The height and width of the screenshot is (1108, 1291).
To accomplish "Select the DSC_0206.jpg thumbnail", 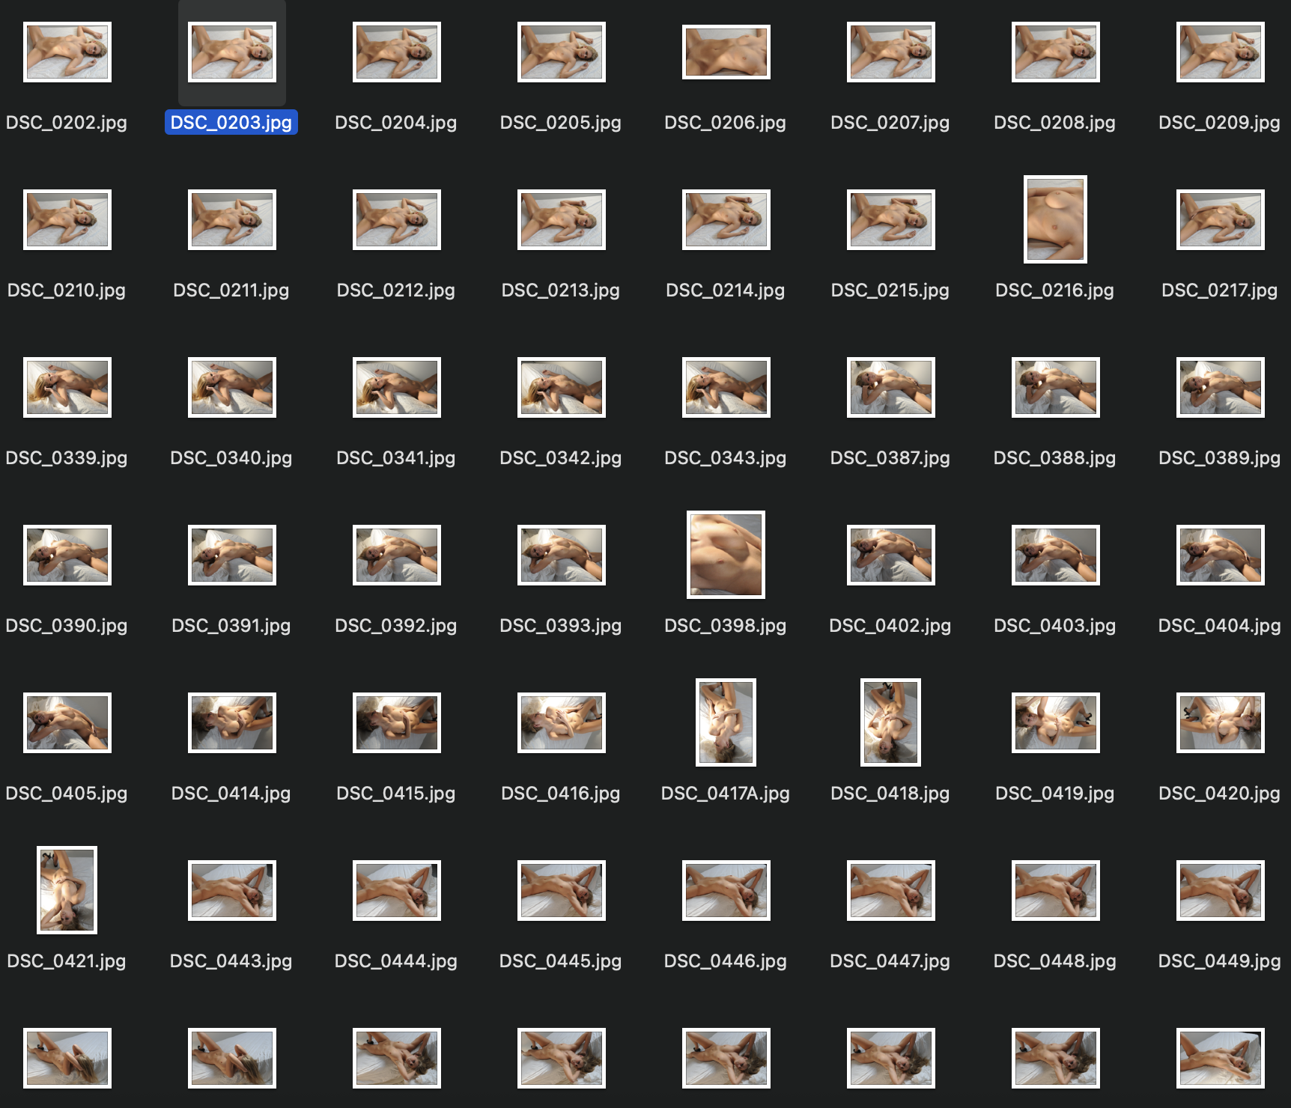I will click(x=726, y=52).
